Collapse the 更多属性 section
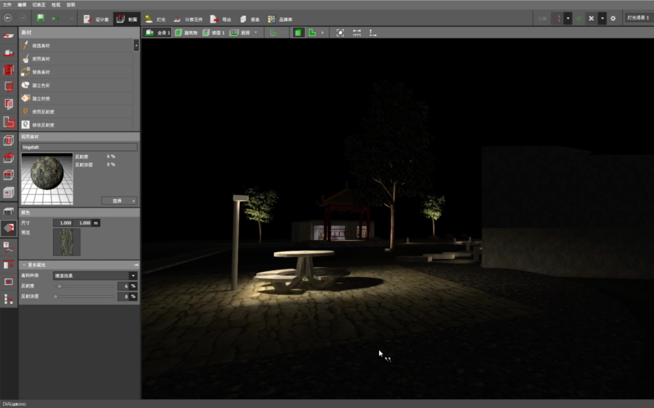 coord(24,265)
